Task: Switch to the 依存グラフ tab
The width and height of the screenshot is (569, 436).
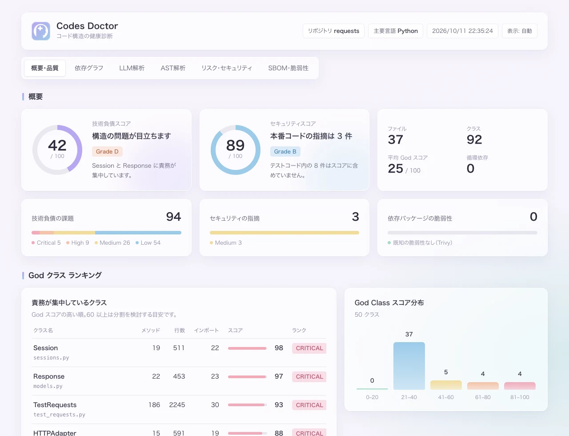Action: (89, 68)
